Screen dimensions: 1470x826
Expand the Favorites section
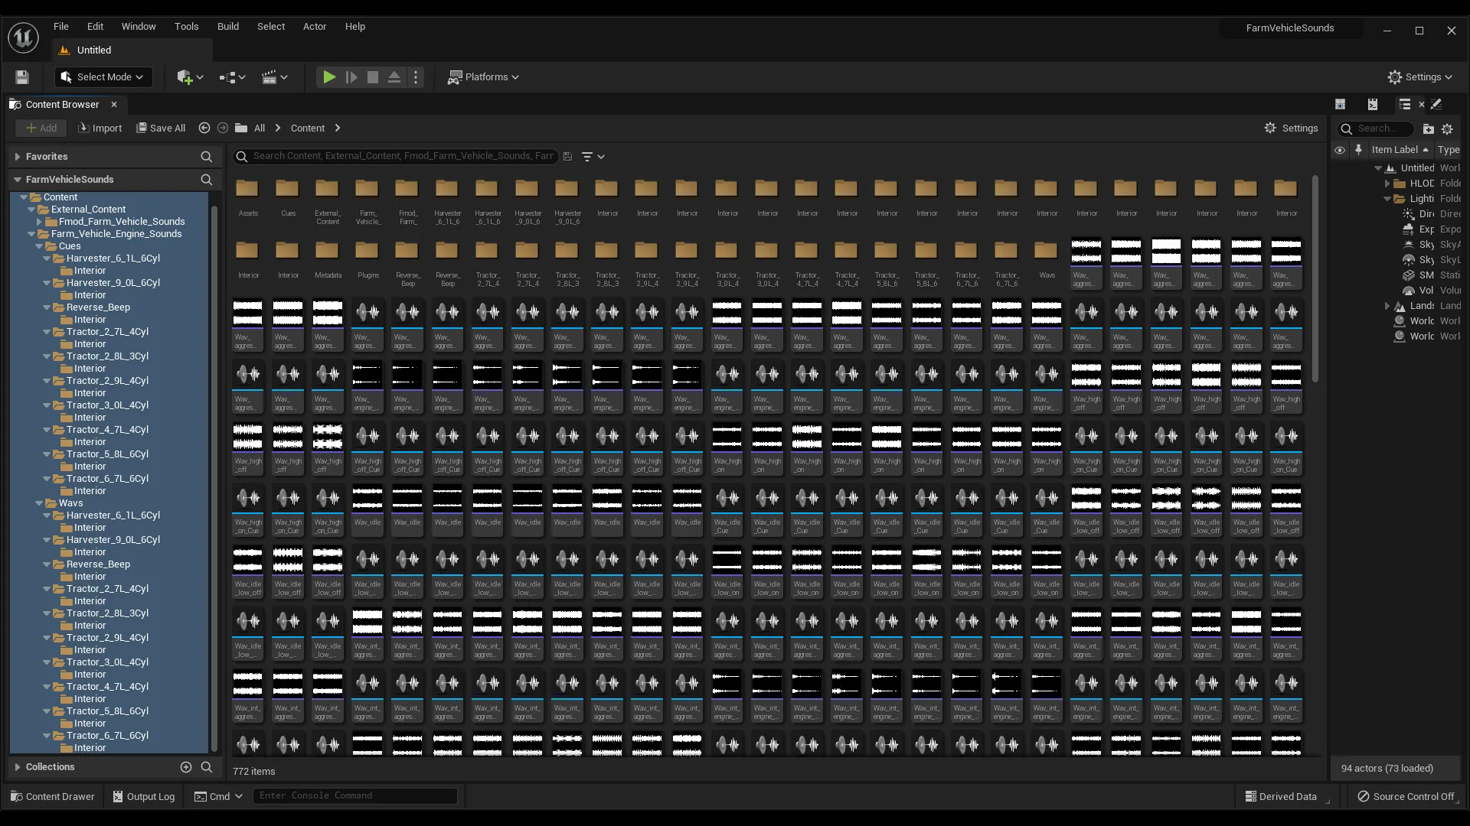[x=18, y=157]
